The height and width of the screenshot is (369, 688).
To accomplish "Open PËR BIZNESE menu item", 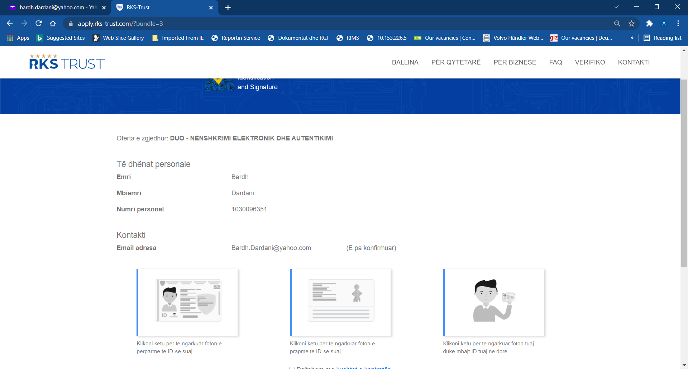I will [515, 62].
